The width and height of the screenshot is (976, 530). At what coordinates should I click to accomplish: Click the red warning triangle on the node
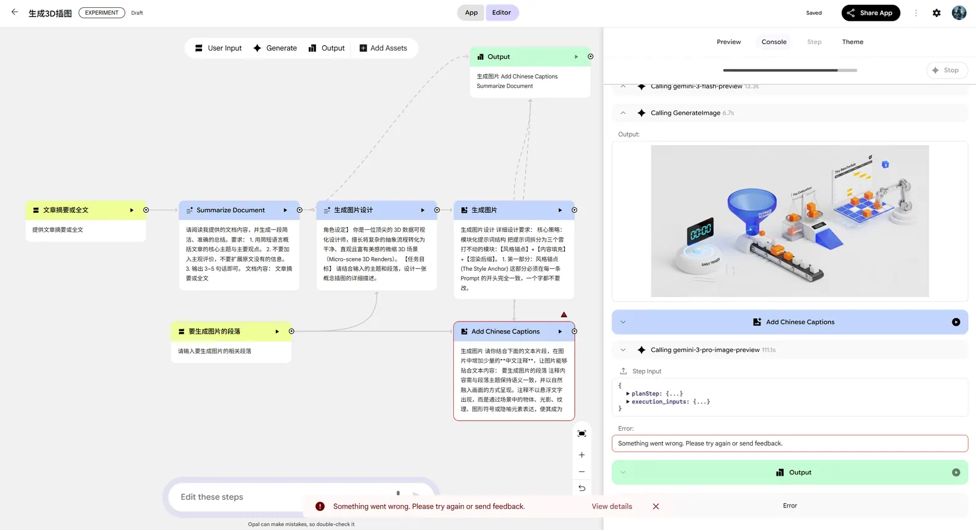point(564,315)
